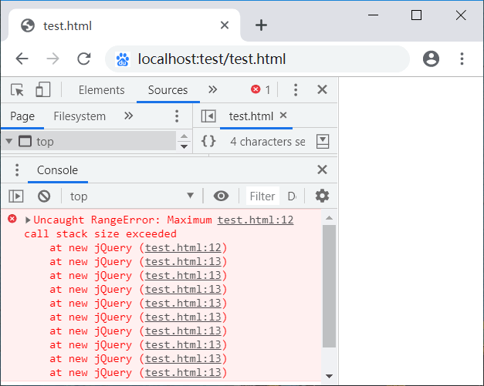Open the test.html:12 source link at message right

[256, 220]
